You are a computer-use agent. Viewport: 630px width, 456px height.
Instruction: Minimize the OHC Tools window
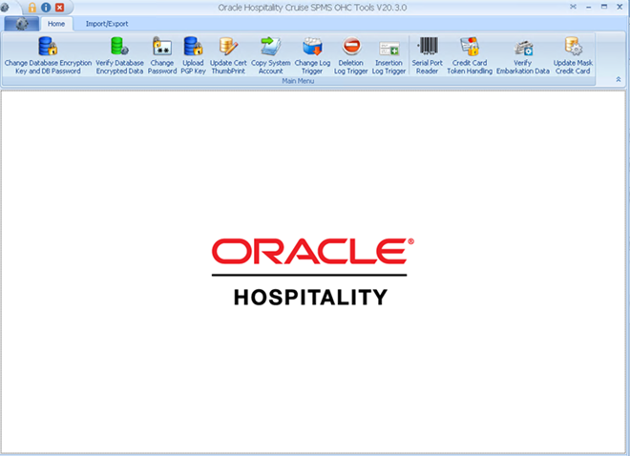click(589, 7)
